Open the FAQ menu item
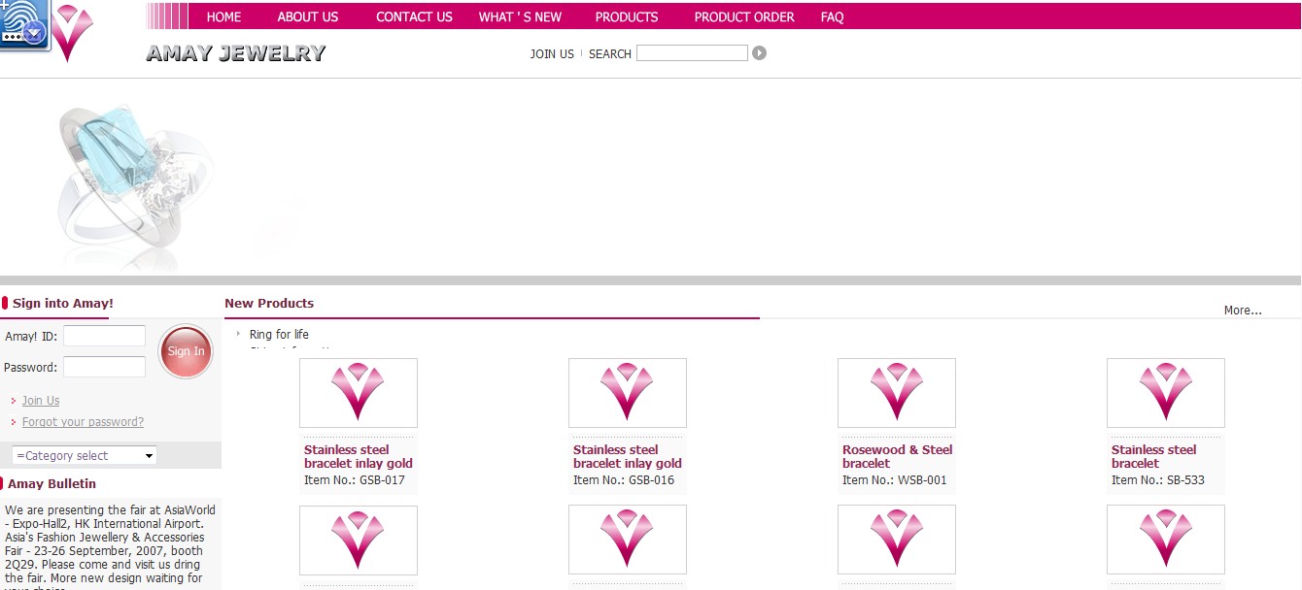1302x590 pixels. pos(832,16)
